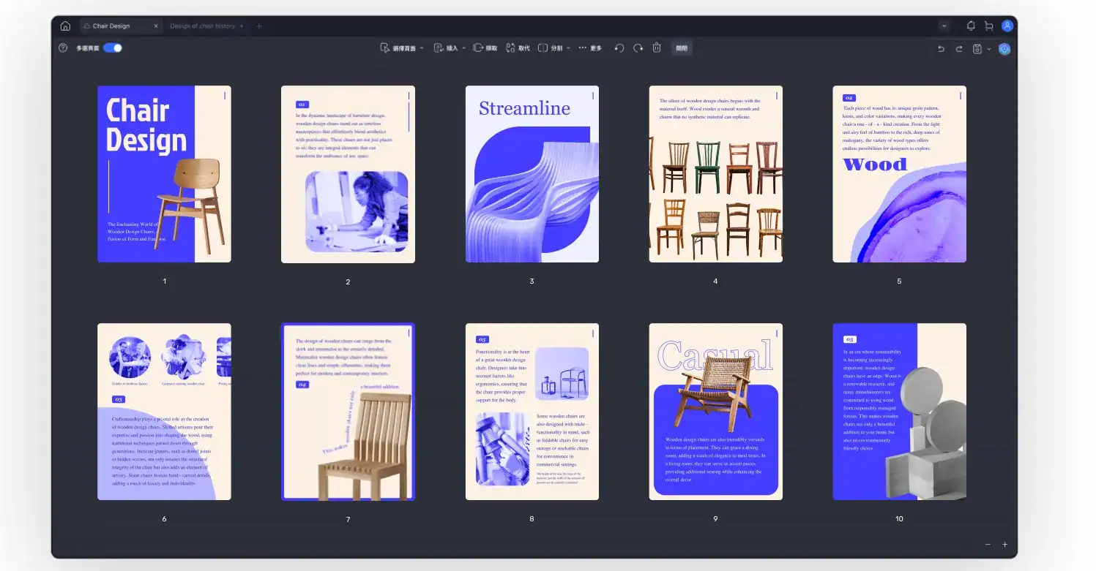Select page 4 thumbnail of chair grid
The width and height of the screenshot is (1096, 571).
(715, 174)
